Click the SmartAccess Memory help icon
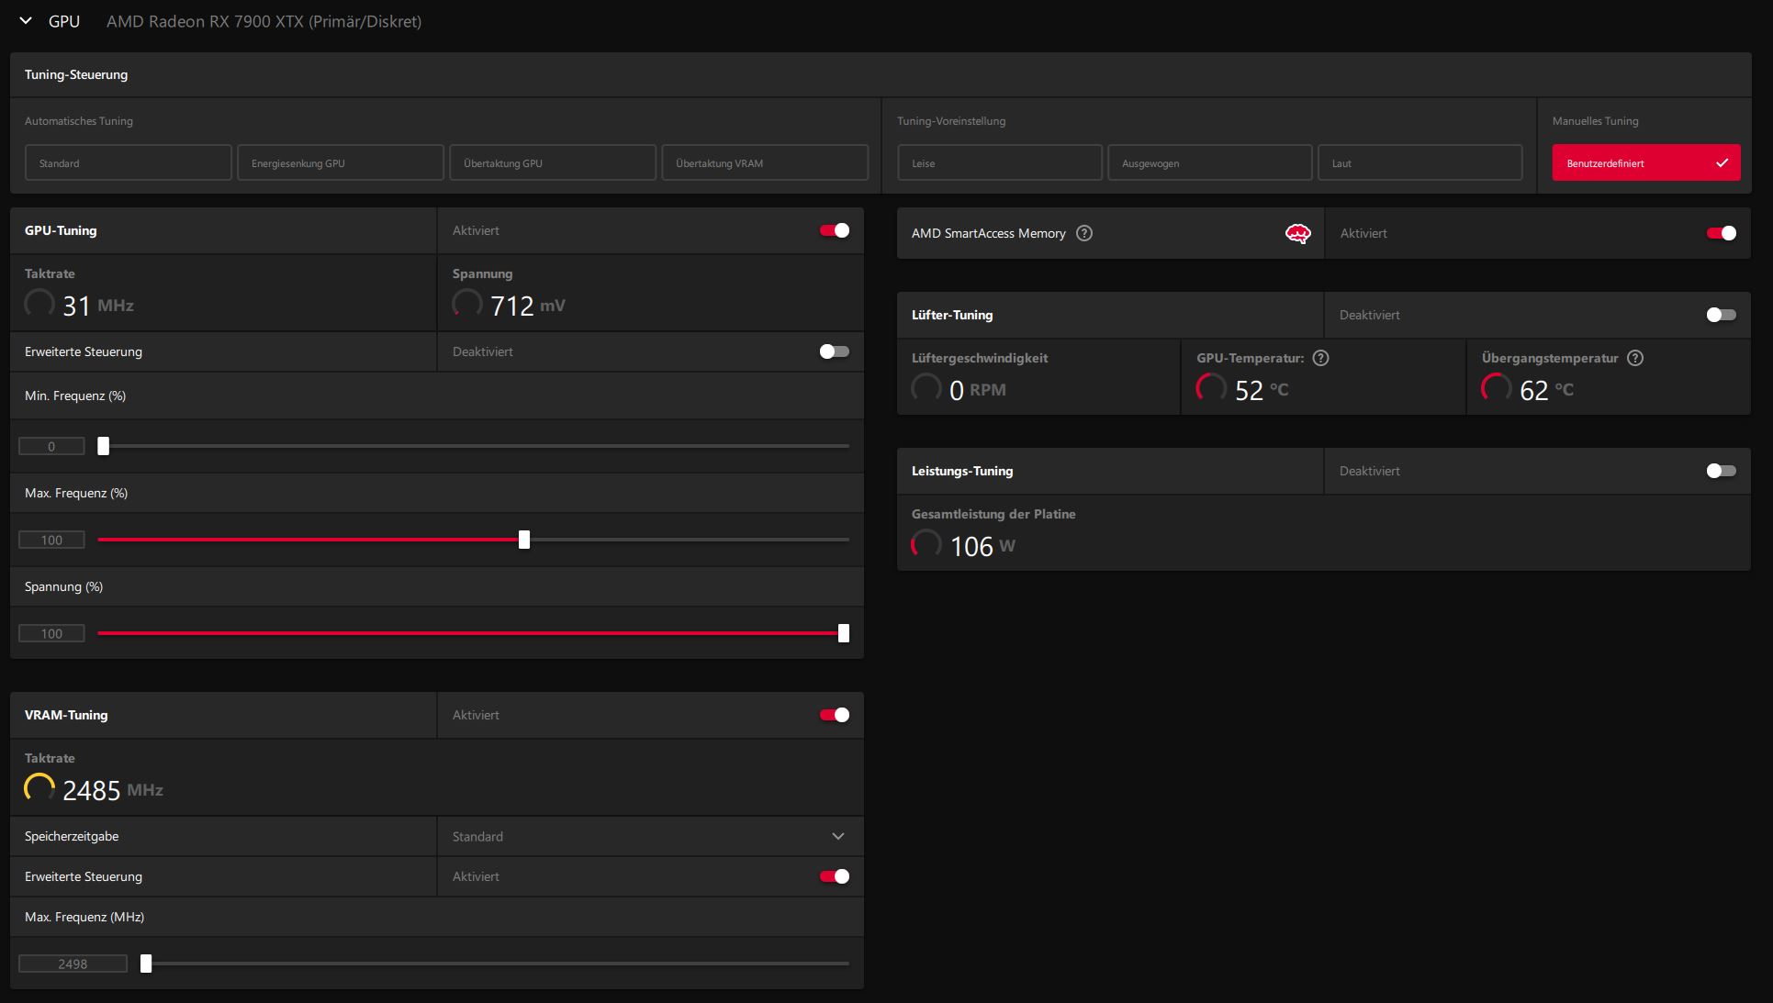 (x=1084, y=233)
